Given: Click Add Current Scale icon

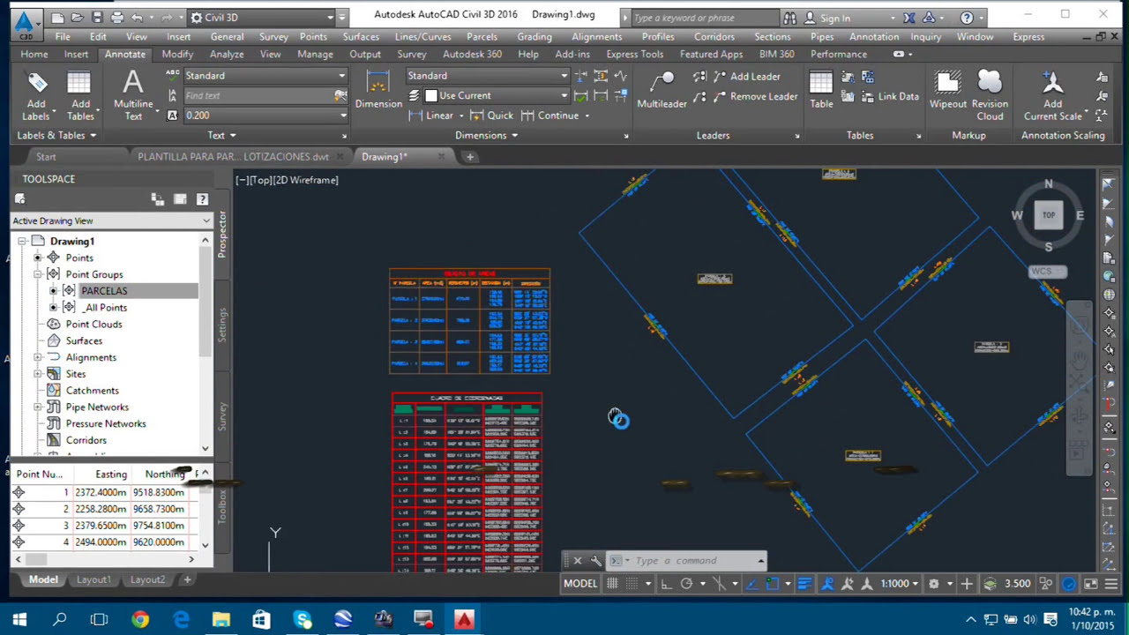Looking at the screenshot, I should [x=1052, y=83].
